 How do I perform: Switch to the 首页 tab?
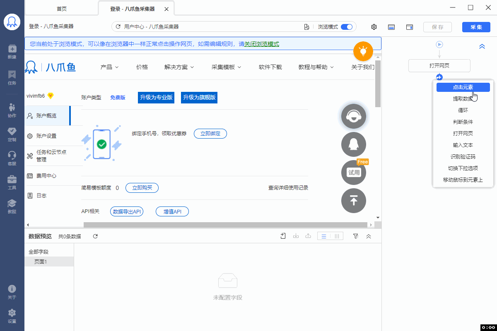(61, 9)
